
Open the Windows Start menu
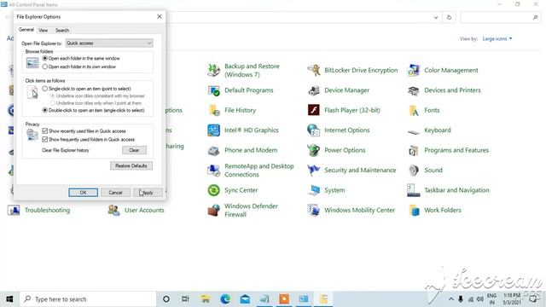point(9,299)
